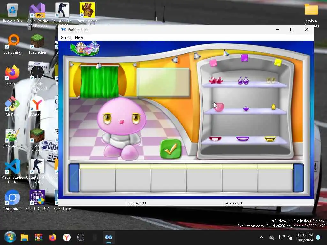Click the volume muted tray icon
The height and width of the screenshot is (245, 327).
coord(290,237)
